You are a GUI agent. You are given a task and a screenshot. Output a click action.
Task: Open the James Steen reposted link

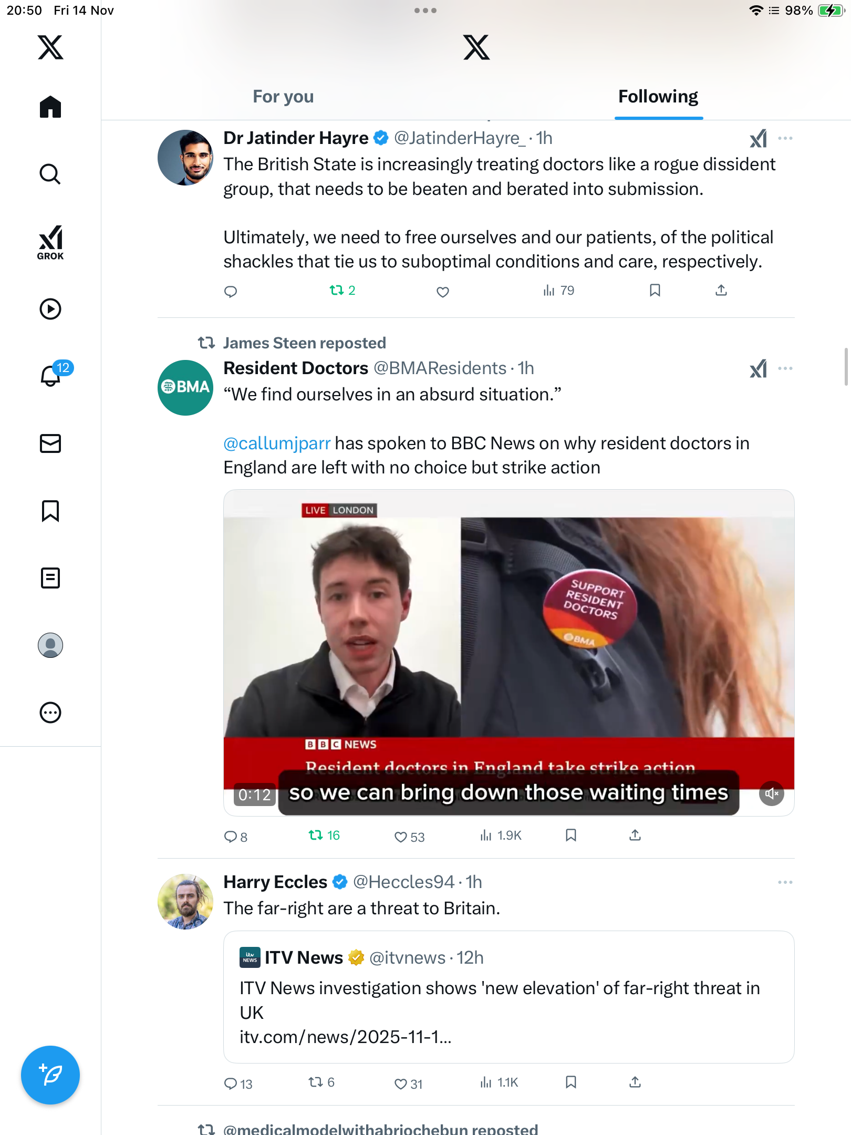(304, 343)
